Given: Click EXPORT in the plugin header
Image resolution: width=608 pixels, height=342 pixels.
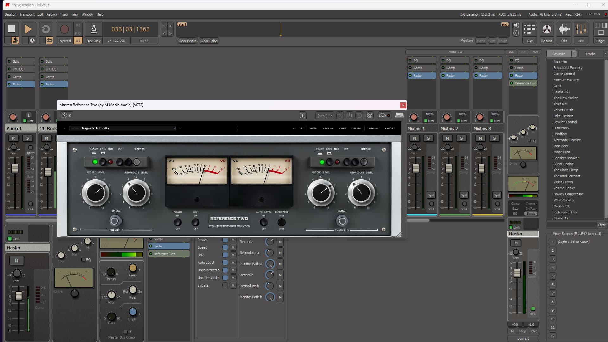Looking at the screenshot, I should [390, 128].
